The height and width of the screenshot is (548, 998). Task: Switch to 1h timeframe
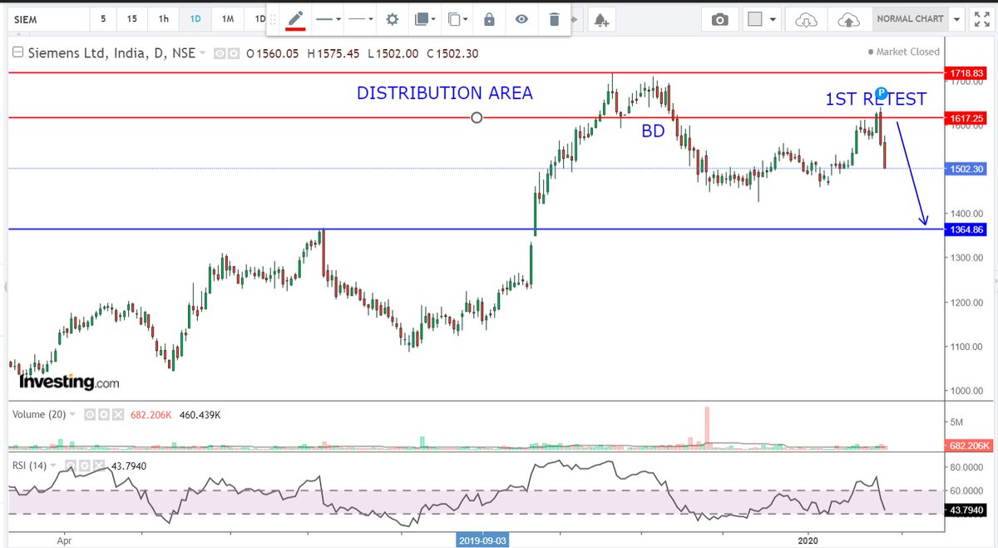coord(164,18)
